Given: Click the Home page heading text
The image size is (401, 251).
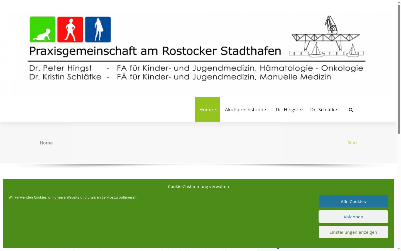Looking at the screenshot, I should [x=46, y=143].
